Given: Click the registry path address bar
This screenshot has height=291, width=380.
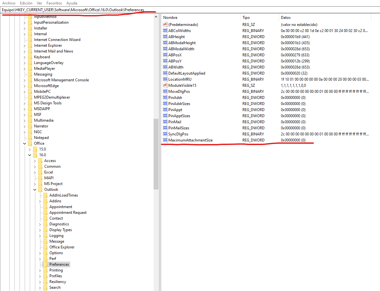Looking at the screenshot, I should coord(190,10).
